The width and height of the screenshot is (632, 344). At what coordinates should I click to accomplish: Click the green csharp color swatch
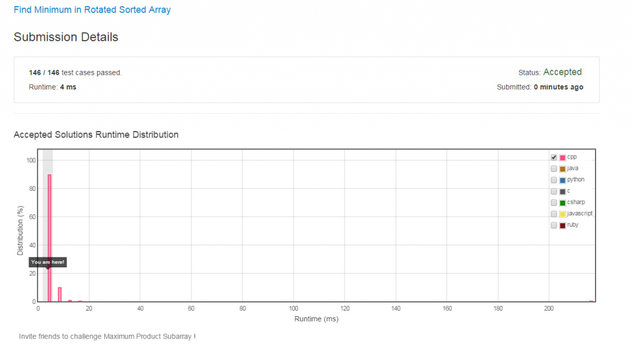pos(562,203)
